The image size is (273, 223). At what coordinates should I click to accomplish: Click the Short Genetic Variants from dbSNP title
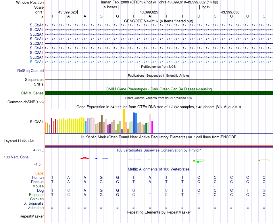(x=159, y=98)
